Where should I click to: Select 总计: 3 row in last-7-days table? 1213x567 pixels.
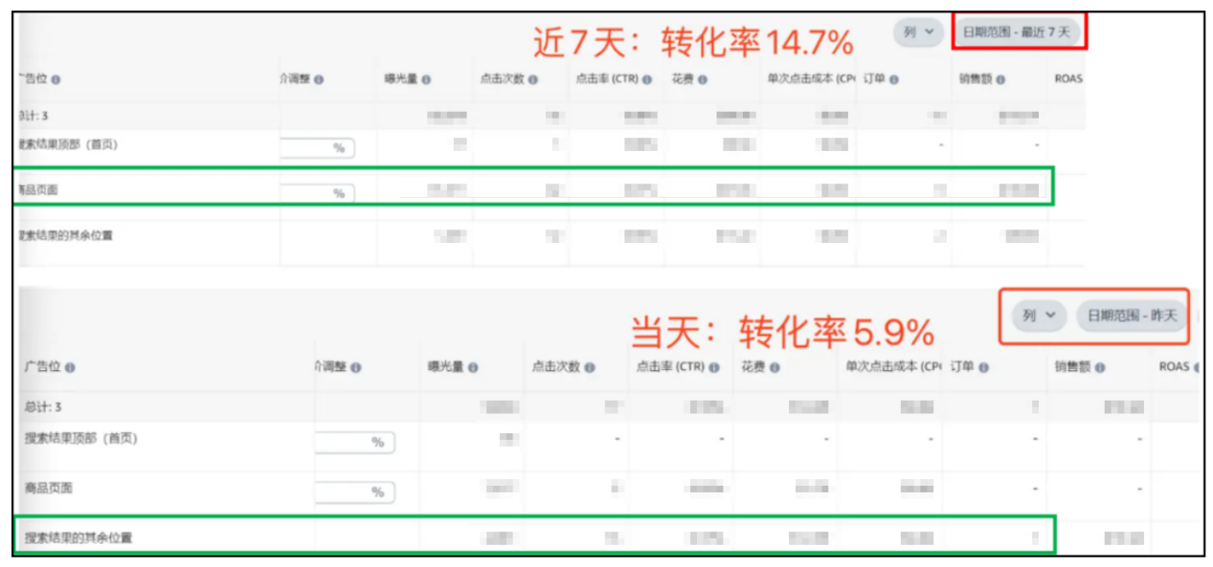pyautogui.click(x=551, y=116)
